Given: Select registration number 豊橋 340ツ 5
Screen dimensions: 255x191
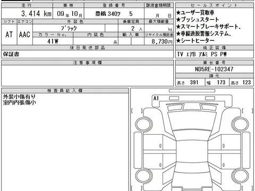Looking at the screenshot, I should [114, 14].
